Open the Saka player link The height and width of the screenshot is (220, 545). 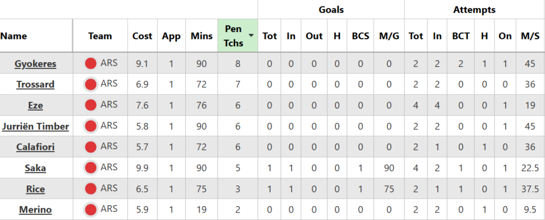(36, 168)
